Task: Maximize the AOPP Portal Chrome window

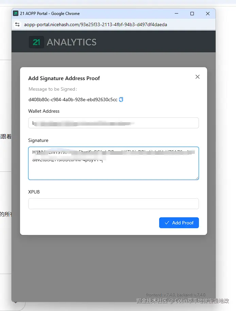Action: [x=192, y=14]
